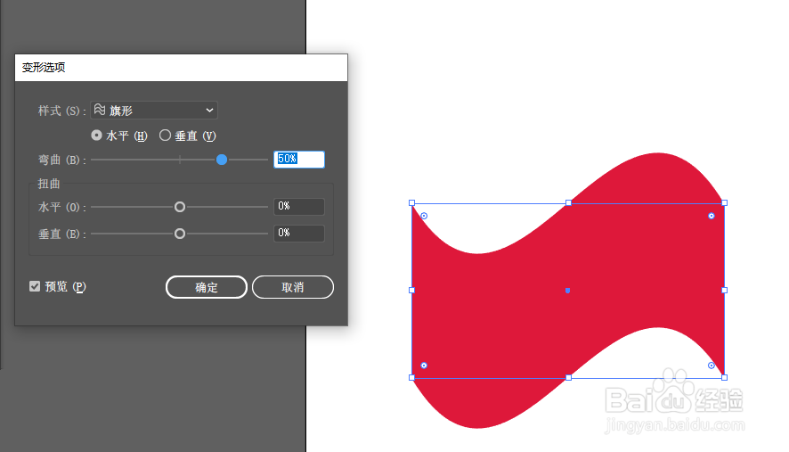Click the left-middle bounding box handle
This screenshot has width=789, height=452.
pos(411,290)
